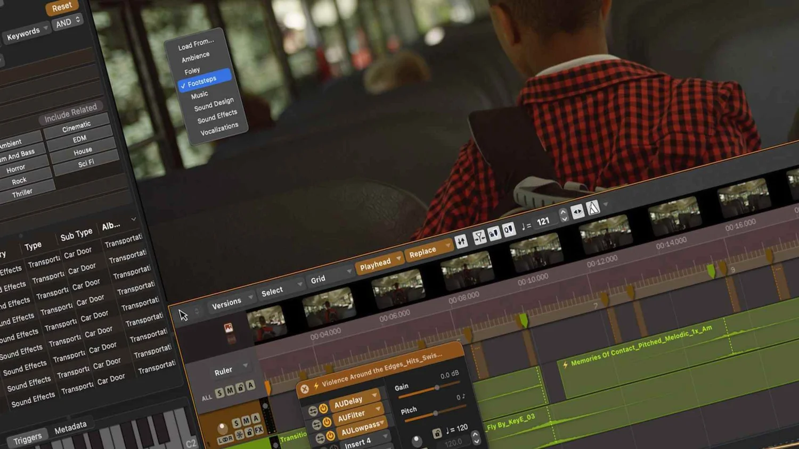Mute the track with the M toggle
Image resolution: width=799 pixels, height=449 pixels.
click(x=247, y=421)
